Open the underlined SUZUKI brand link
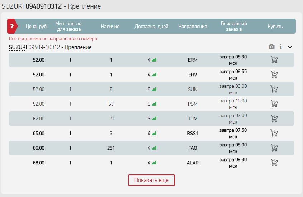This screenshot has height=197, width=303. click(x=18, y=47)
